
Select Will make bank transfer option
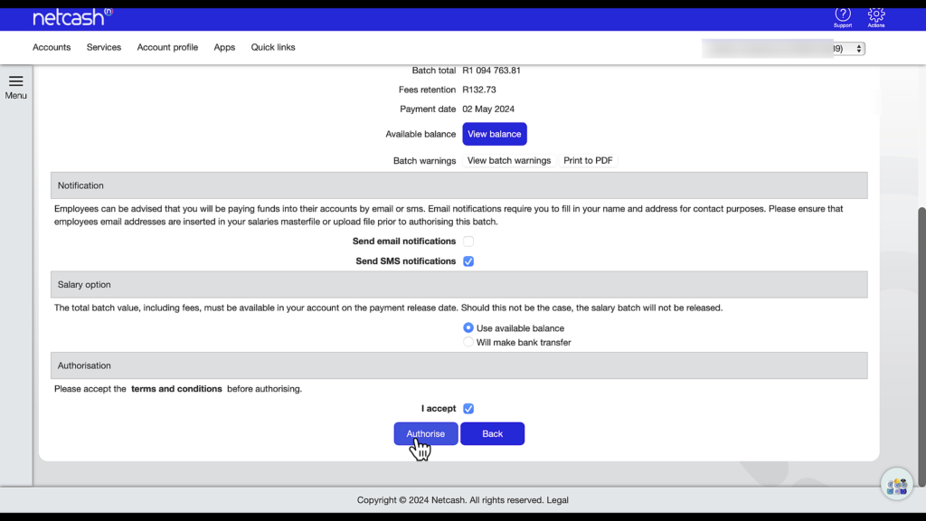(468, 342)
